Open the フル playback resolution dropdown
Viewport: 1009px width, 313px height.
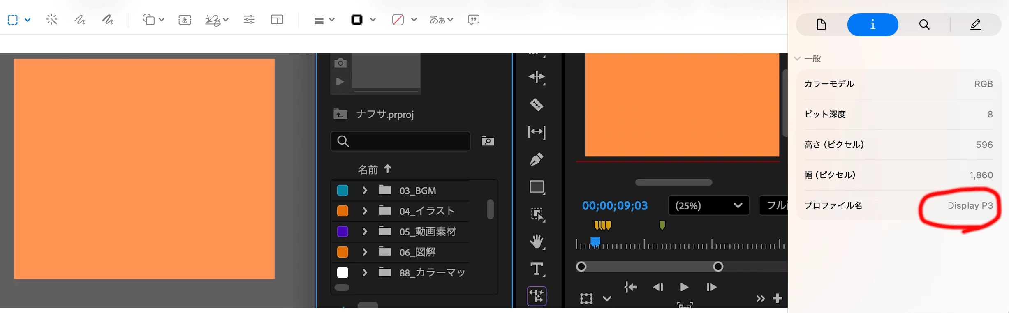point(773,205)
